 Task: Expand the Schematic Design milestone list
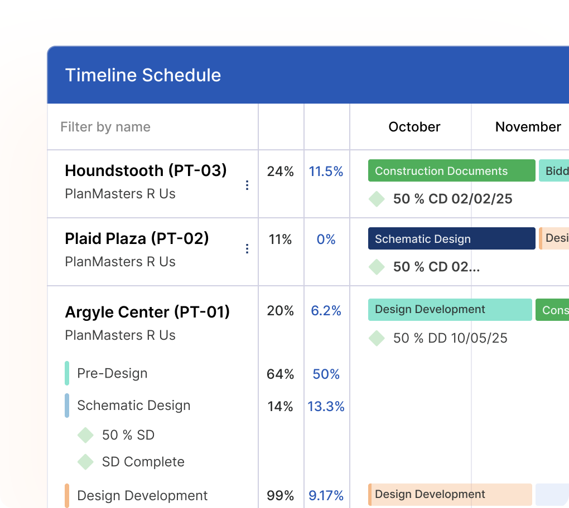pos(133,406)
